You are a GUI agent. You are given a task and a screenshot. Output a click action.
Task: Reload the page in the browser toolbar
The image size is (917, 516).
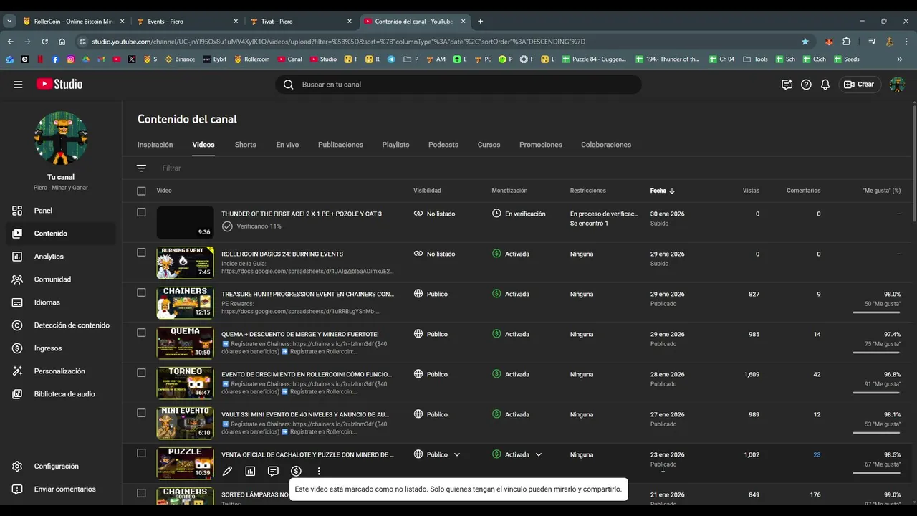[x=45, y=42]
